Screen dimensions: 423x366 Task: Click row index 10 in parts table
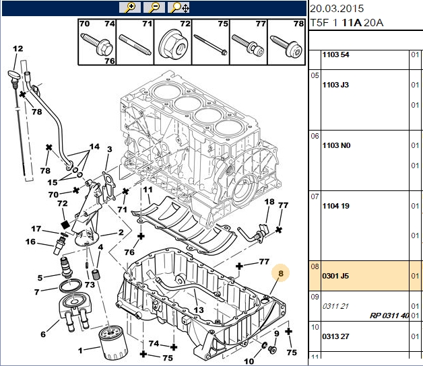315,327
